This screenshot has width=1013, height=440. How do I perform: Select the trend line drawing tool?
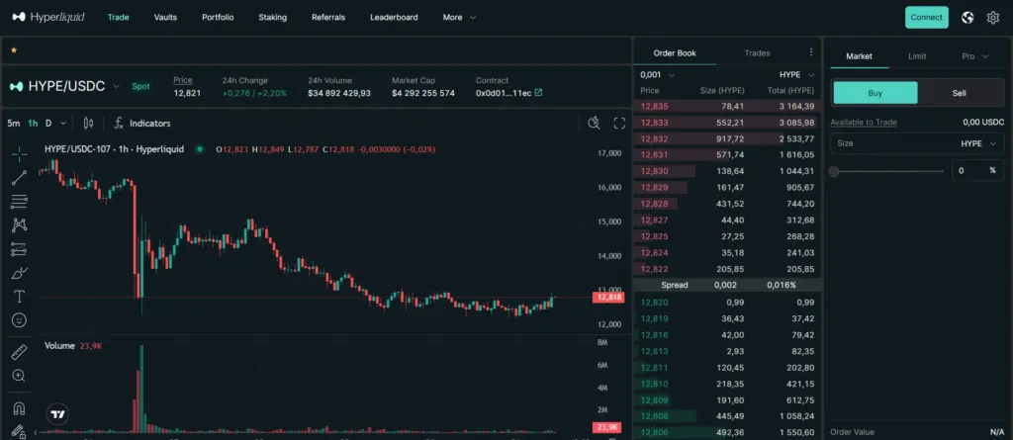pyautogui.click(x=19, y=178)
